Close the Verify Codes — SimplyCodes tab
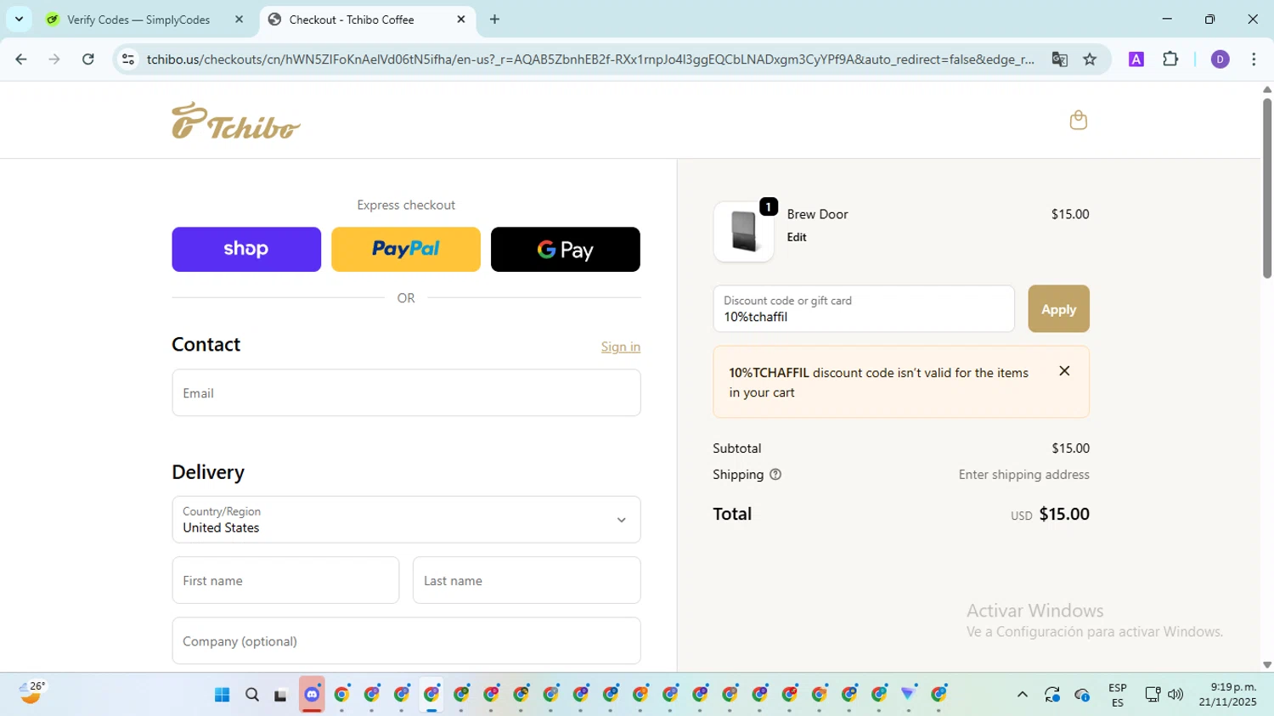This screenshot has height=716, width=1274. pyautogui.click(x=240, y=20)
